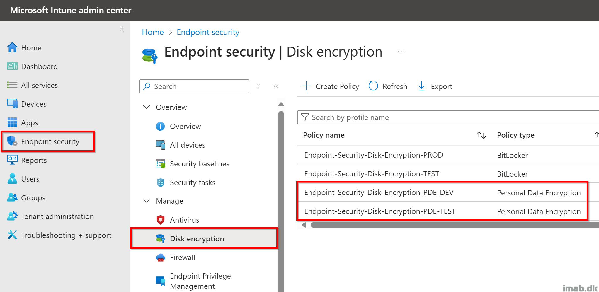Screen dimensions: 599x292
Task: Click the Home house icon in sidebar
Action: 12,47
